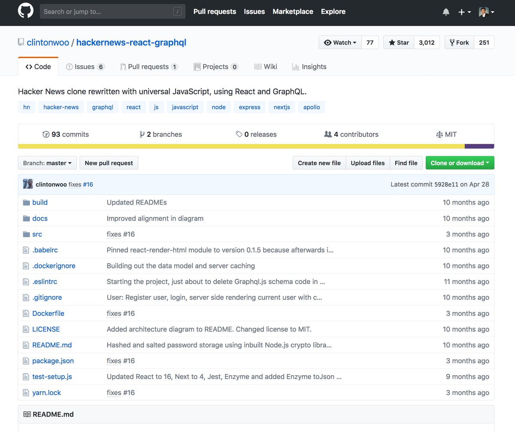Click the 251 forks count
Image resolution: width=515 pixels, height=432 pixels.
(484, 43)
